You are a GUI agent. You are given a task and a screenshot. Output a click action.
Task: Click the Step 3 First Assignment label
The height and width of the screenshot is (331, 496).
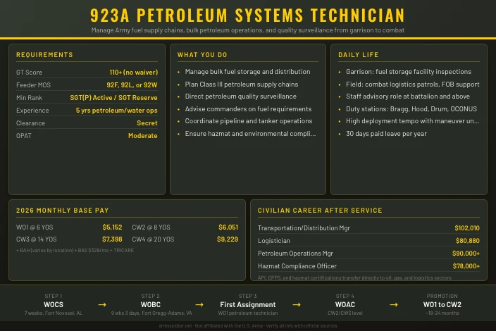[248, 305]
